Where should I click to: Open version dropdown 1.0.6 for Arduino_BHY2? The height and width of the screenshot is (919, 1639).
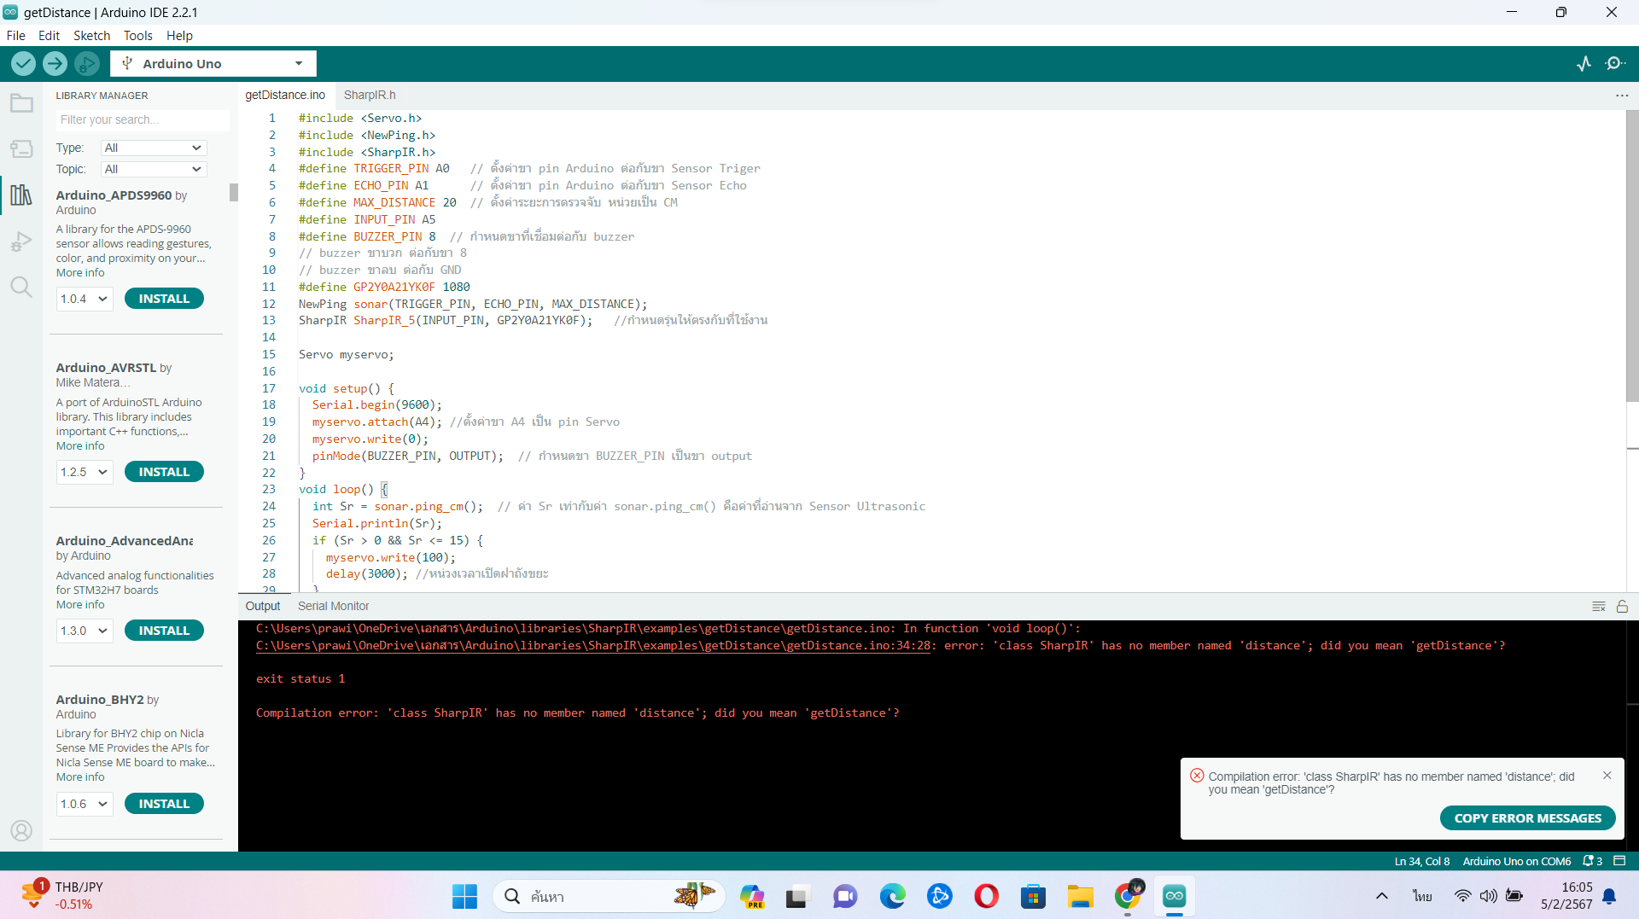[85, 804]
